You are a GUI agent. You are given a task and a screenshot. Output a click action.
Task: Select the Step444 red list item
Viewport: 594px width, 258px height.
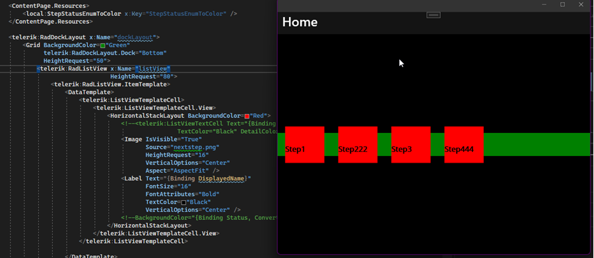click(464, 145)
